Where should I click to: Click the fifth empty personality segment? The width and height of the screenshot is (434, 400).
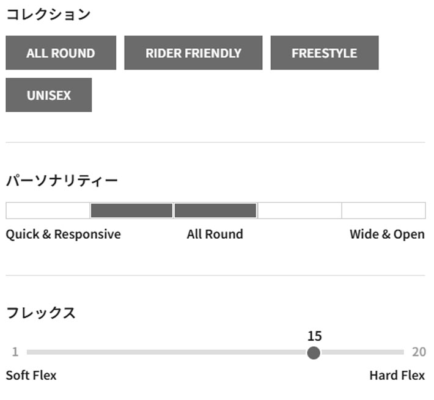(383, 211)
